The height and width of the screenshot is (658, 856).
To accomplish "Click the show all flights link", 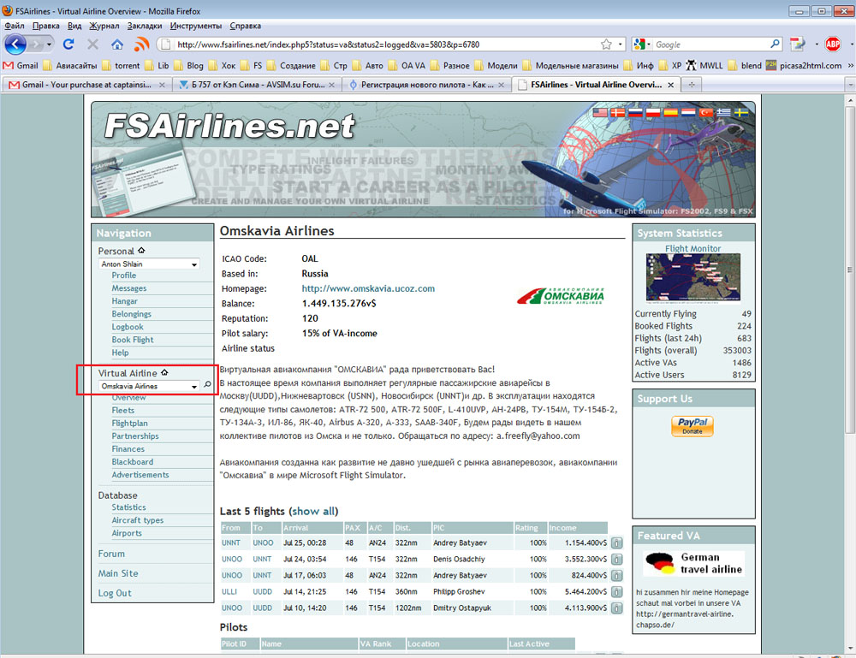I will pos(313,511).
